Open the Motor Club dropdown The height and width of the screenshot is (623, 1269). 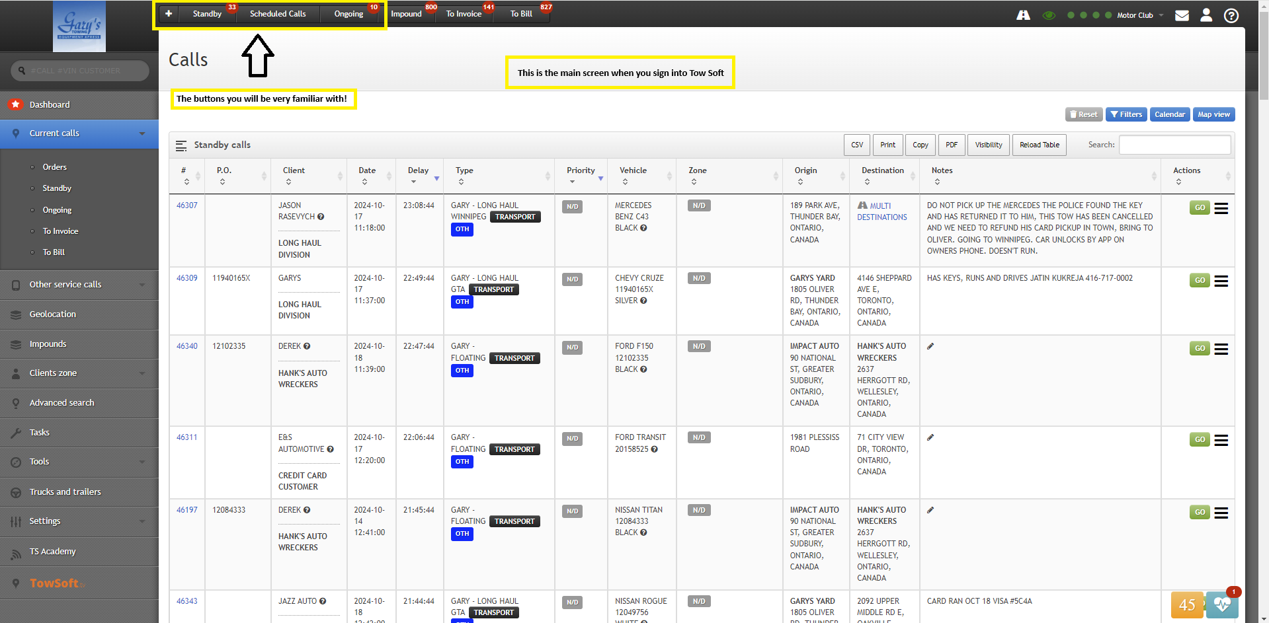click(x=1140, y=15)
